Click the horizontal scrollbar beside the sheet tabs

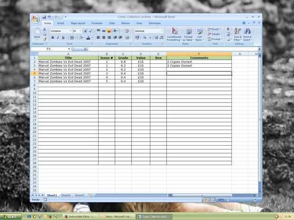click(212, 195)
